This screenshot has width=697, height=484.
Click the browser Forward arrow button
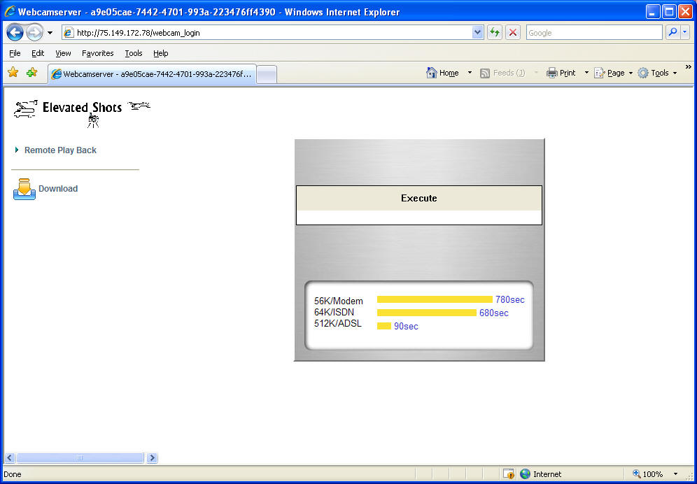pos(34,32)
